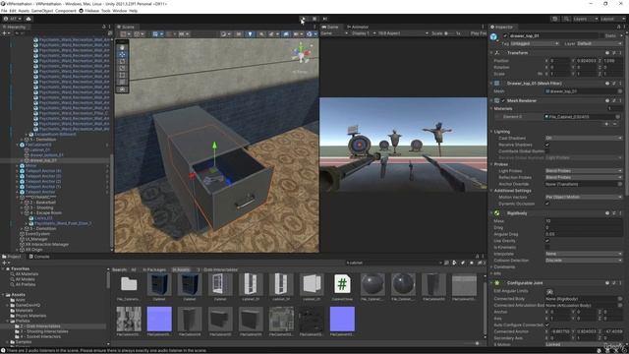Select the Hand (View) tool in scene

point(122,47)
